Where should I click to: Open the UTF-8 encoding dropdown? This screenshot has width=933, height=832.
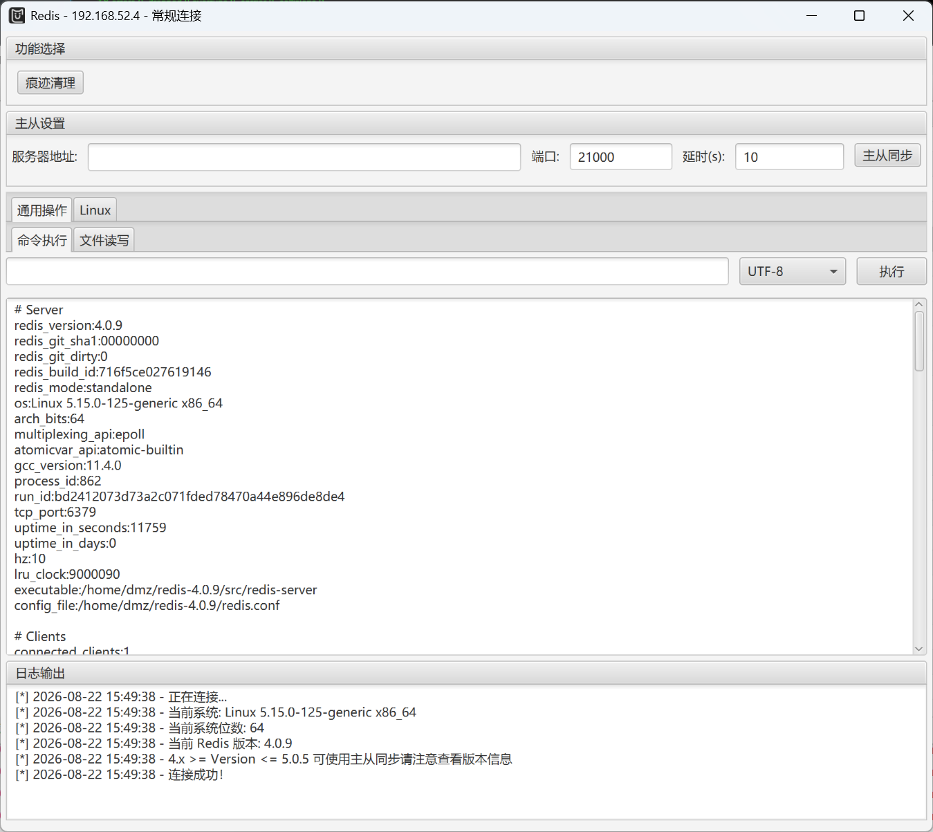(793, 272)
